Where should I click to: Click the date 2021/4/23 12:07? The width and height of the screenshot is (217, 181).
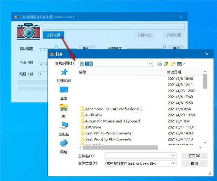click(181, 91)
